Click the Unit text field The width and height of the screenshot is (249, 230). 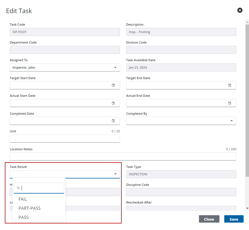65,139
